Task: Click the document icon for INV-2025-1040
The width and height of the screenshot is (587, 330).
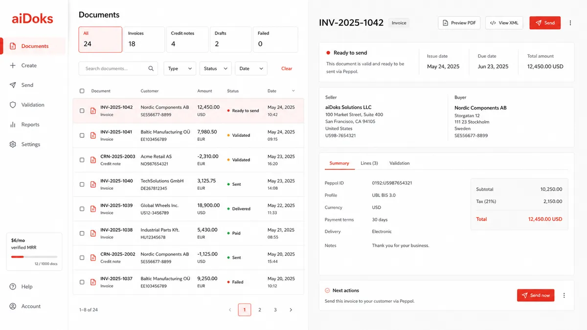Action: click(x=93, y=184)
